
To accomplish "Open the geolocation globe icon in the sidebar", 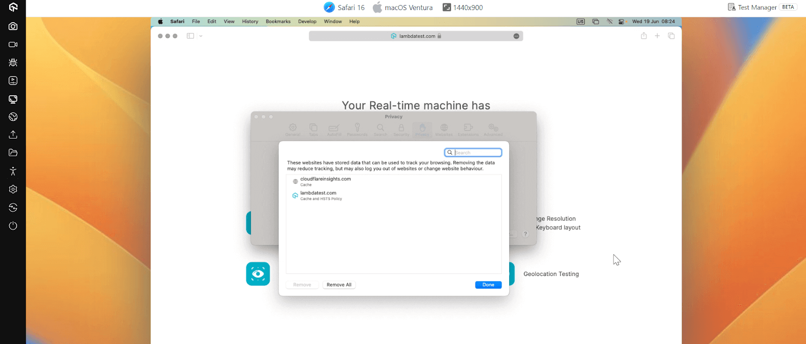I will click(x=13, y=117).
